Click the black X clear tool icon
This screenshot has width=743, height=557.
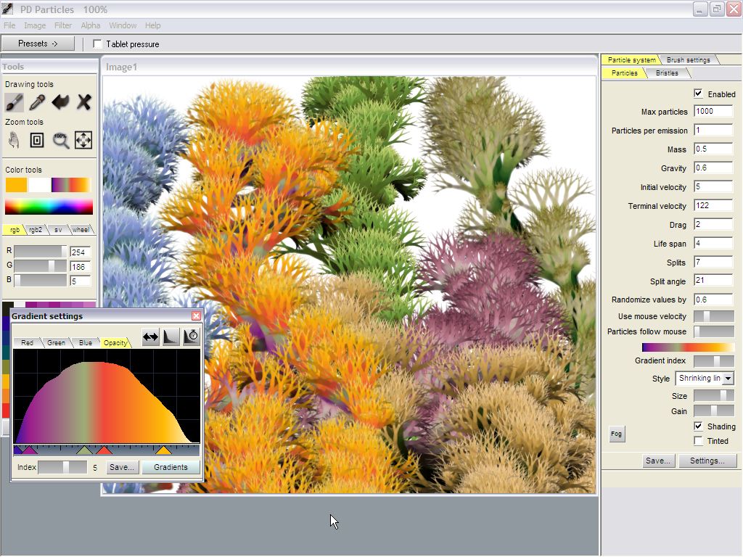[x=84, y=102]
